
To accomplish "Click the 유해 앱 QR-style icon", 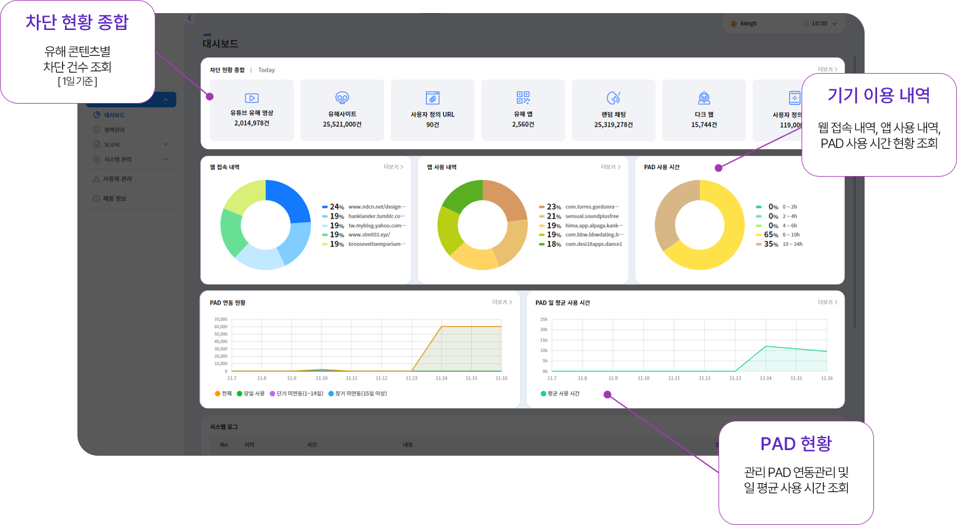I will click(523, 97).
